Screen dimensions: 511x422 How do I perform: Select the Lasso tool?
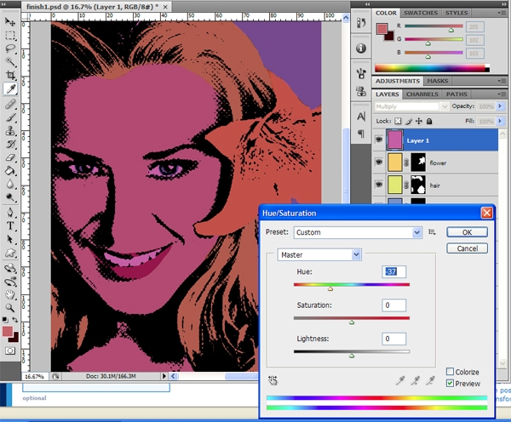(x=10, y=48)
